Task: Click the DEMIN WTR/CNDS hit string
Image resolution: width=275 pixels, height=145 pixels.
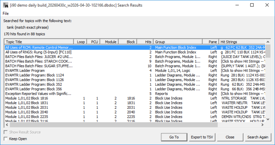Action: (243, 117)
